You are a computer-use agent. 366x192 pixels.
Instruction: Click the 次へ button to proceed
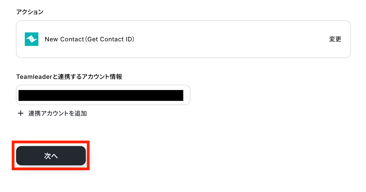click(51, 156)
